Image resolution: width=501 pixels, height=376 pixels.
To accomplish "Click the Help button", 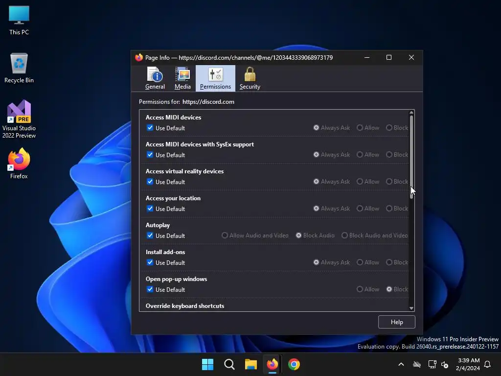I will click(x=396, y=322).
